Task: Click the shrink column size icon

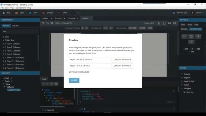Action: [x=111, y=28]
